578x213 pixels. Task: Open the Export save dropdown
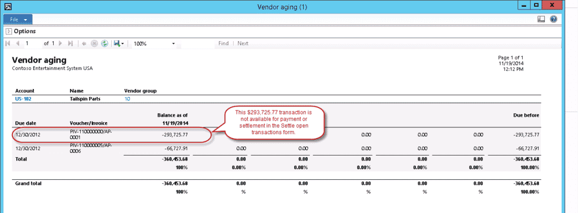point(119,43)
